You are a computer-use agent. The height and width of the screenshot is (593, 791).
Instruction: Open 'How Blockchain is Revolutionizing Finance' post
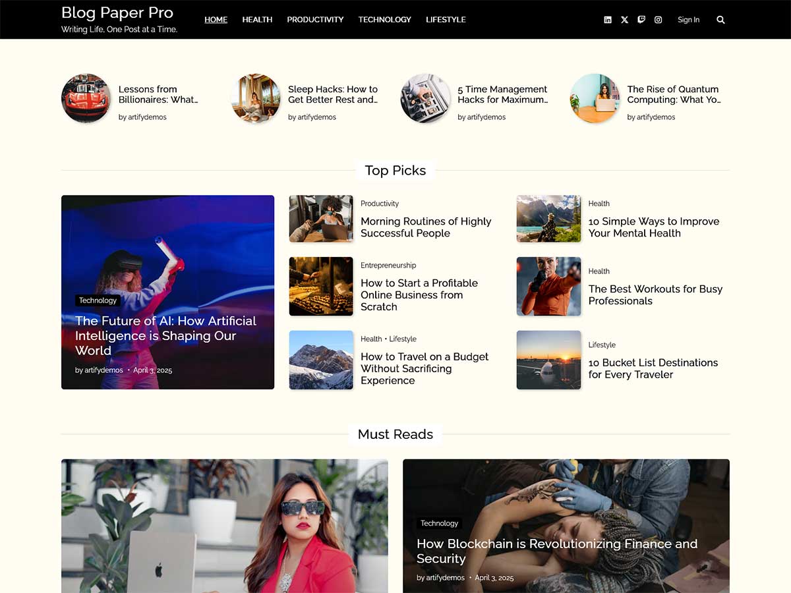tap(556, 551)
